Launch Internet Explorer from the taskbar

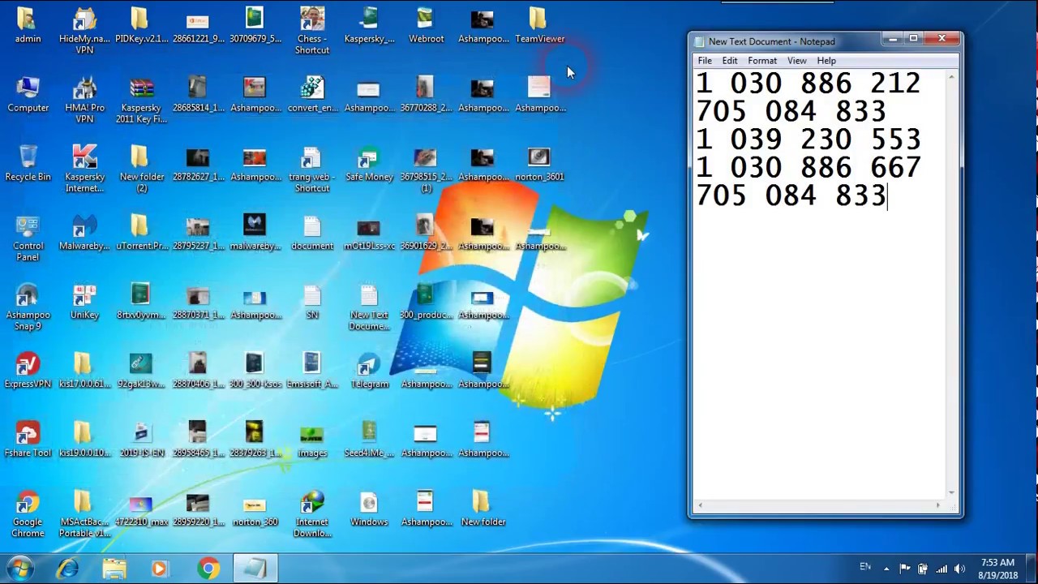(x=67, y=569)
